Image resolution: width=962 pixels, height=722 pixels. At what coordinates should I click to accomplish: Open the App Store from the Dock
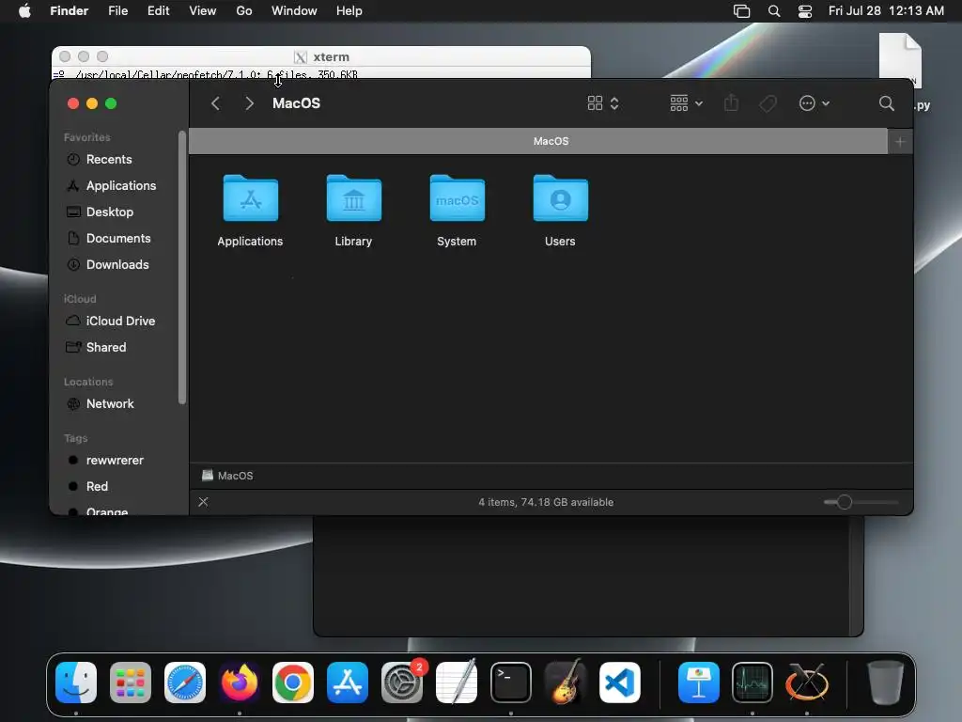coord(348,683)
